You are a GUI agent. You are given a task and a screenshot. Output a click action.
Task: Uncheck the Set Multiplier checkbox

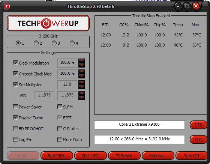tap(15, 84)
